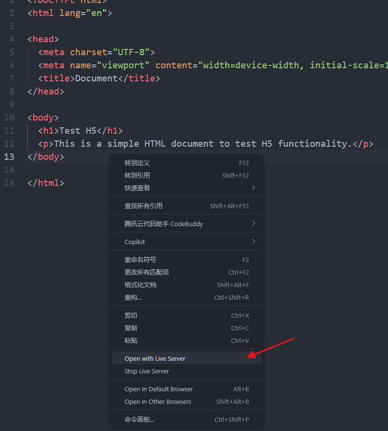Choose the 重构... menu entry
388x431 pixels.
point(186,298)
